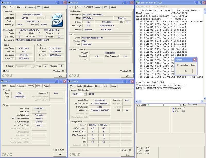Click the first CPU Usage progress bar
This screenshot has width=206, height=158.
[155, 105]
